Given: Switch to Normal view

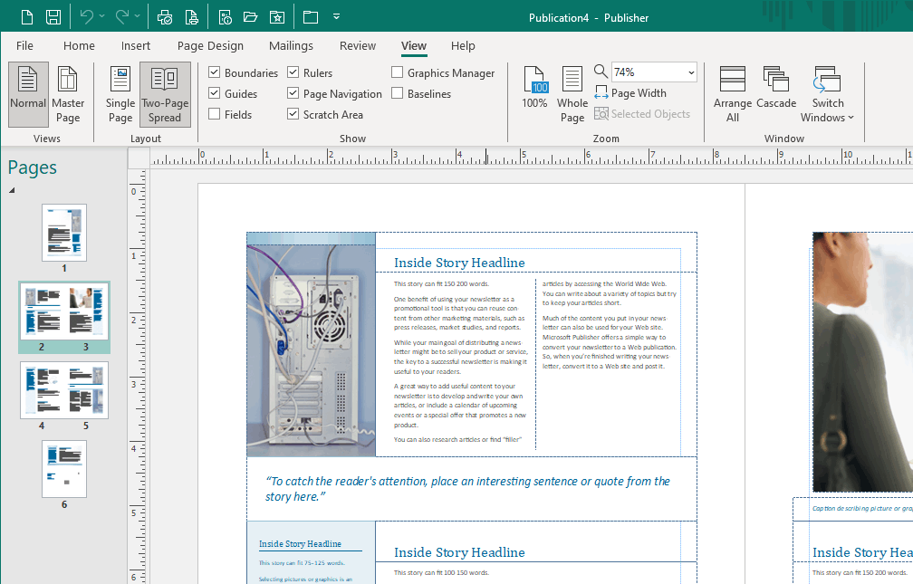Looking at the screenshot, I should (27, 93).
